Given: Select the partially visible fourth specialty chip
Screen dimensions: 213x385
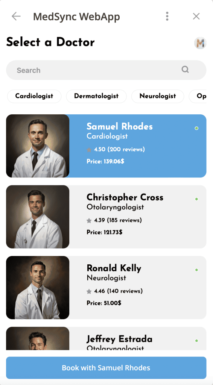Looking at the screenshot, I should (x=198, y=96).
